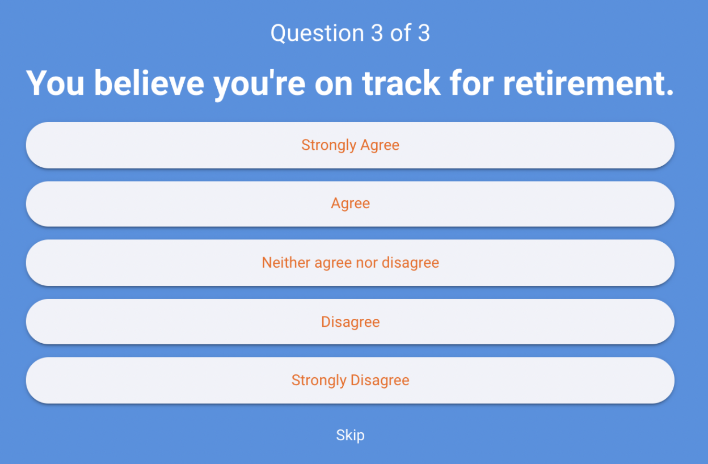Viewport: 708px width, 464px height.
Task: Choose the Agree option
Action: coord(350,204)
